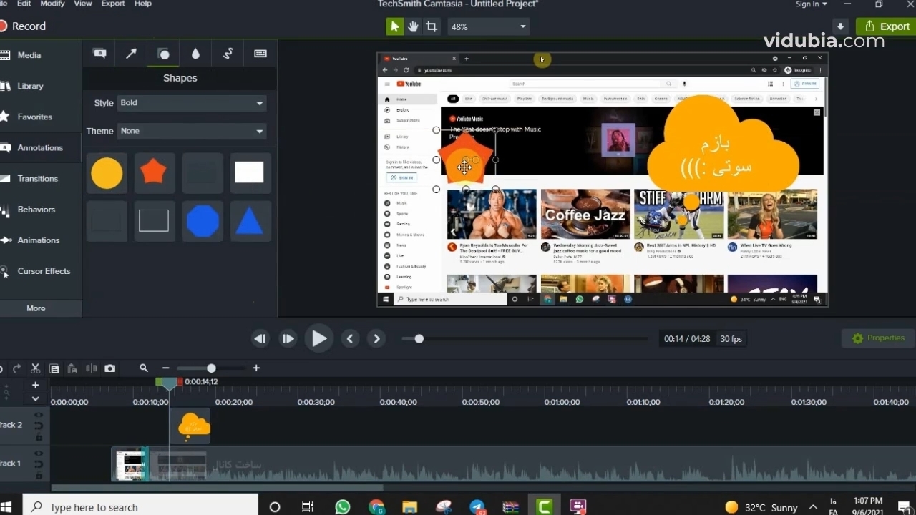Click the Split clip icon

91,368
